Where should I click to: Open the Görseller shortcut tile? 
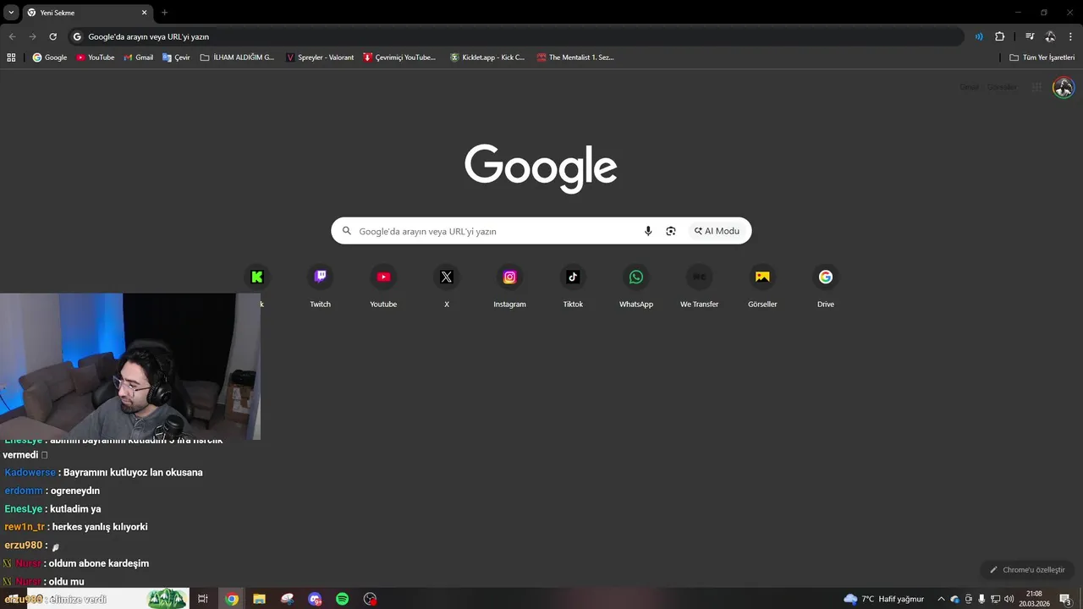(762, 286)
